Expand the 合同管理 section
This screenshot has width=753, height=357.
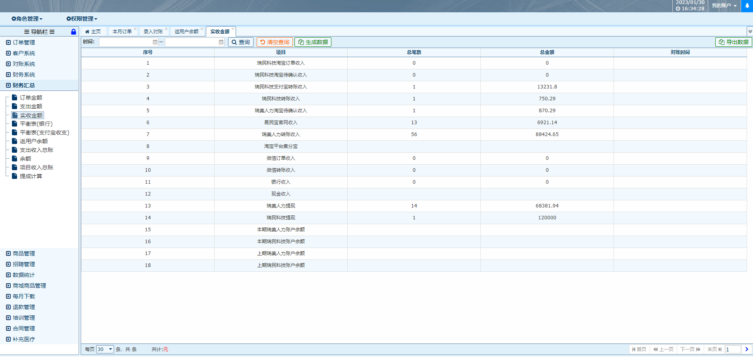coord(39,328)
